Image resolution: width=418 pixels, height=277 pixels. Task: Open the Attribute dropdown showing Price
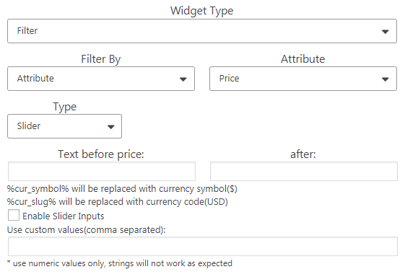click(303, 79)
